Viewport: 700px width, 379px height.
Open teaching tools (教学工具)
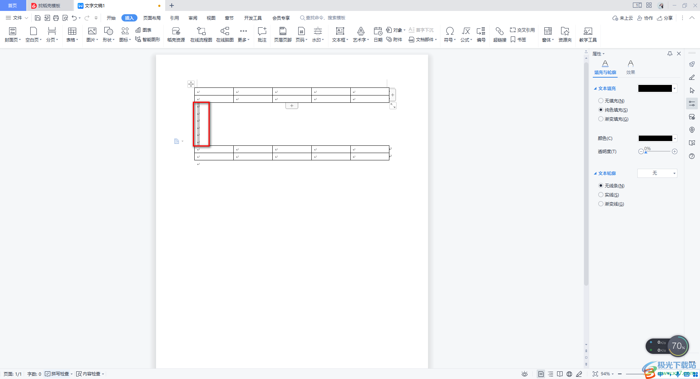[x=588, y=35]
